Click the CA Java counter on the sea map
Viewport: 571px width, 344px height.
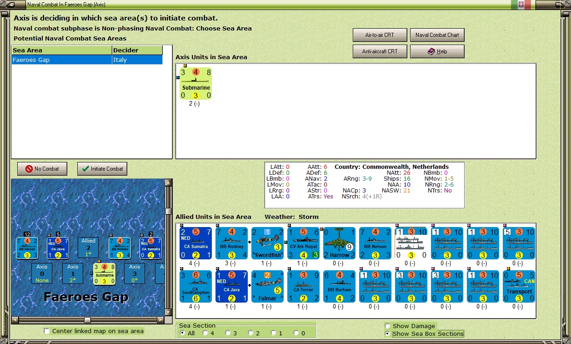(x=58, y=248)
